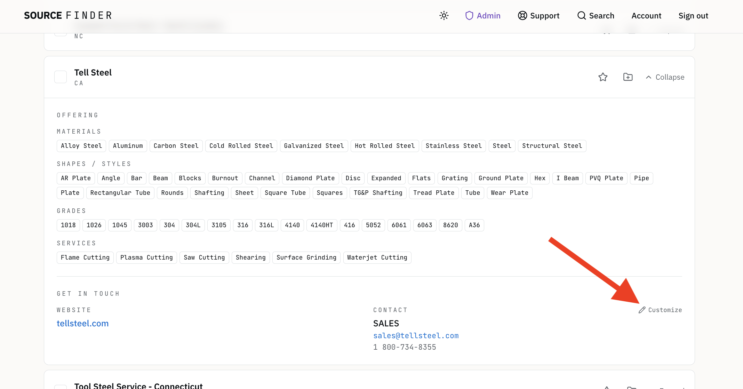This screenshot has width=743, height=389.
Task: Click the 304L grade tag
Action: tap(193, 225)
